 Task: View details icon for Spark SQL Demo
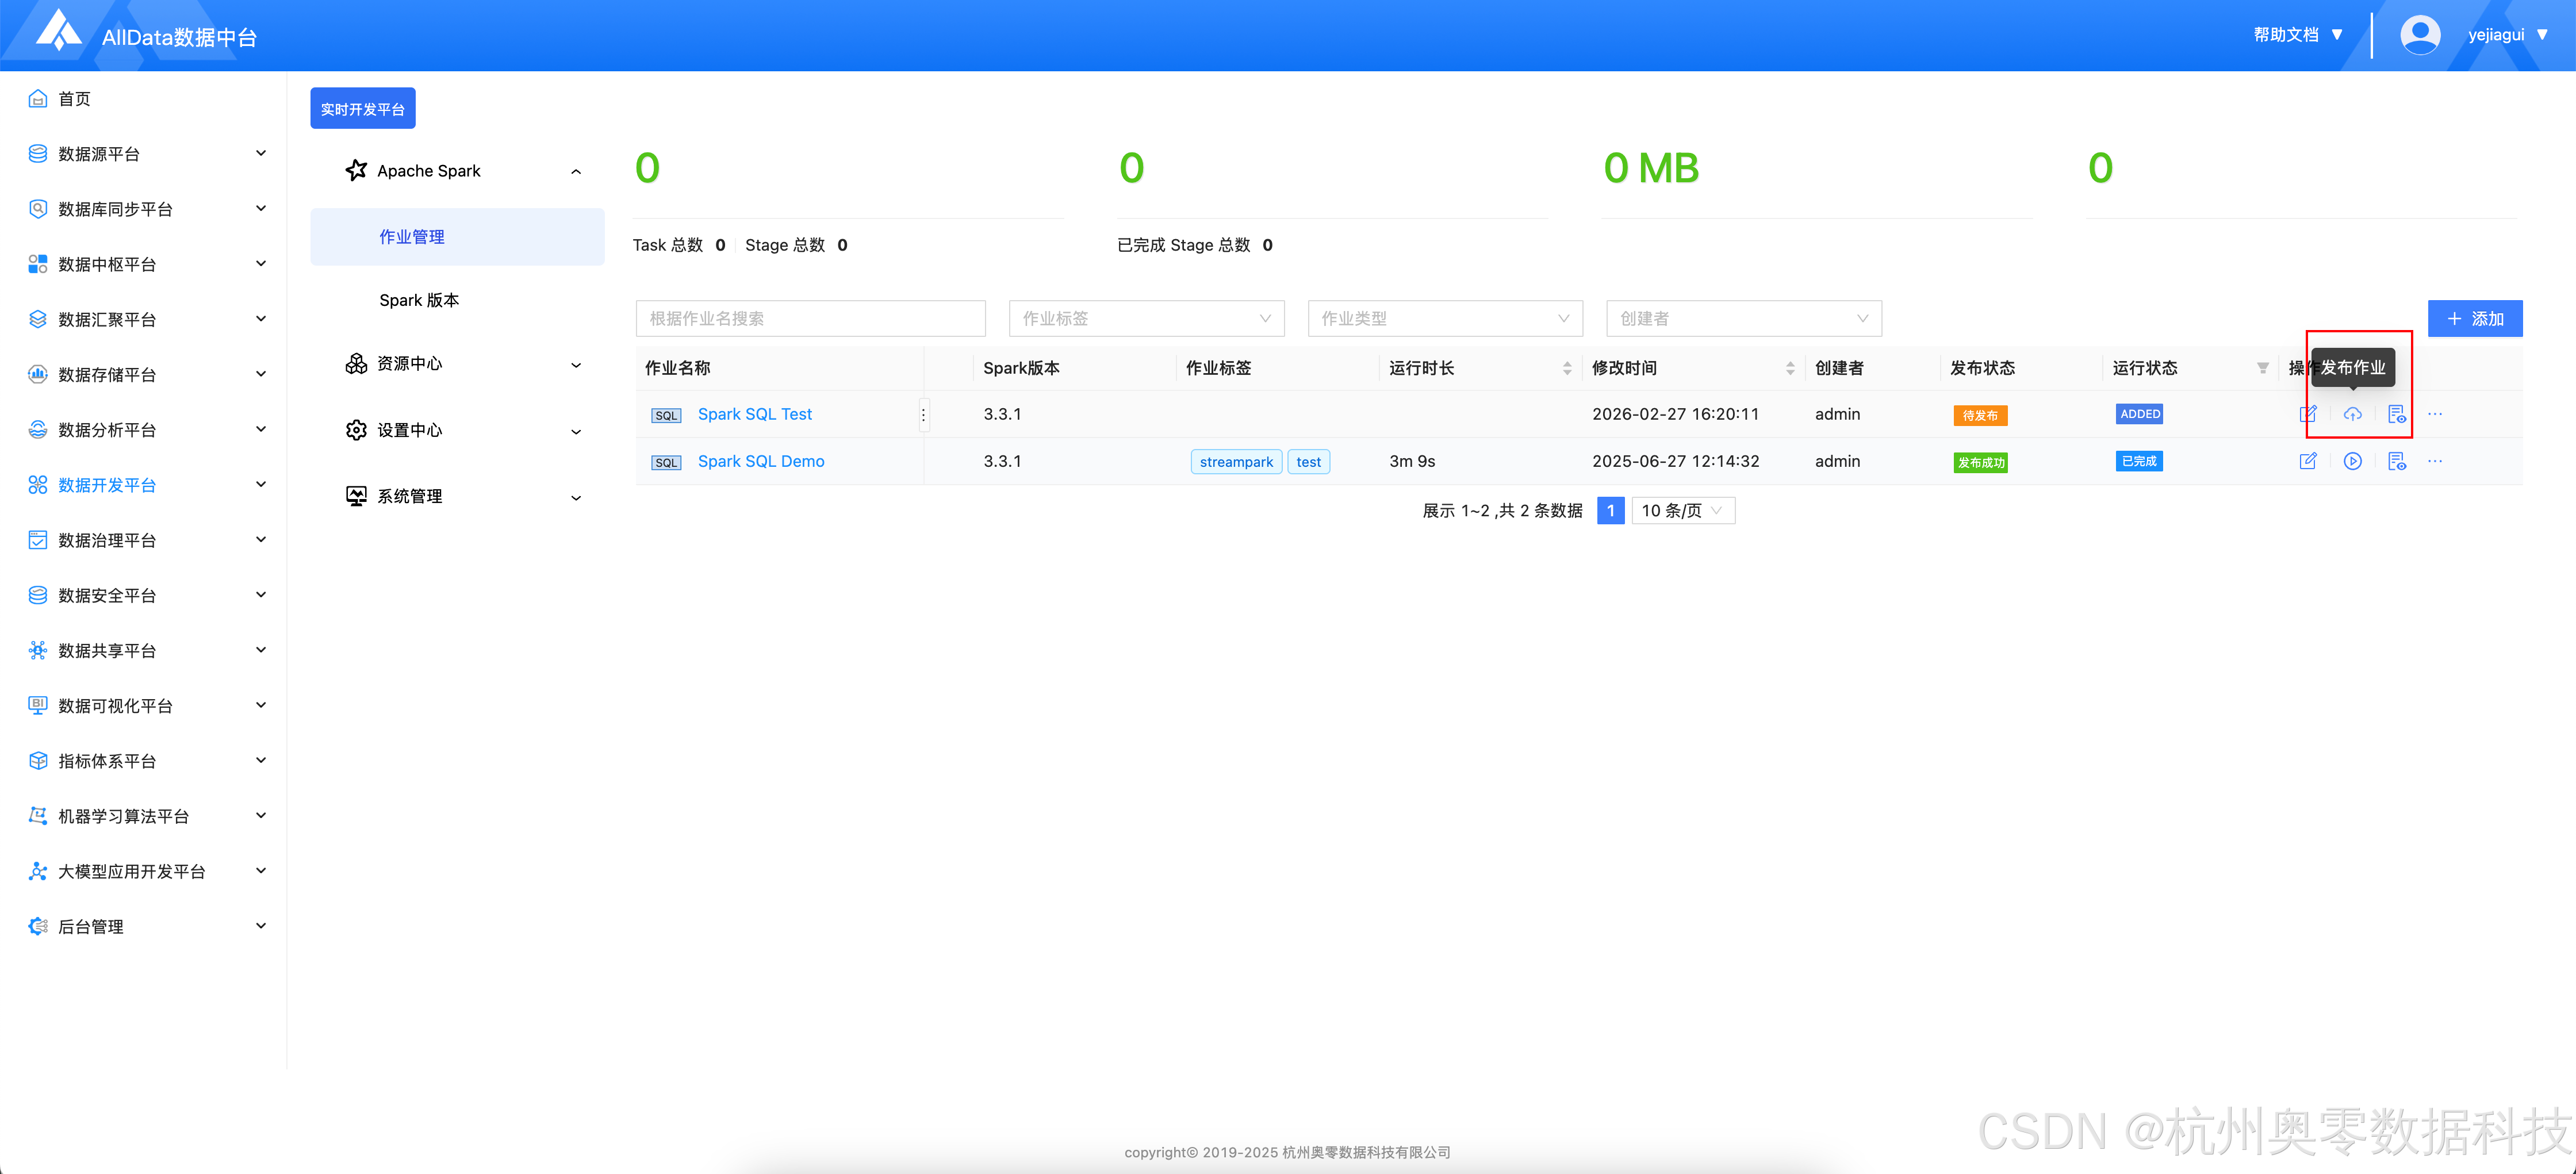pyautogui.click(x=2396, y=461)
